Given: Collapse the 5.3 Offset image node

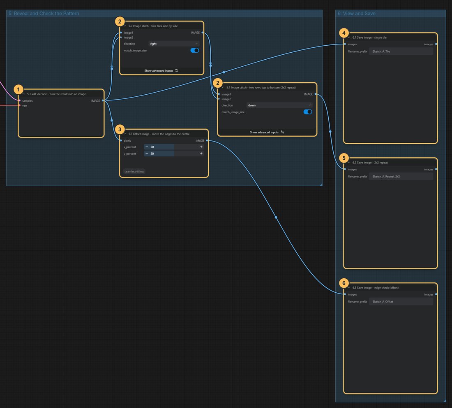Looking at the screenshot, I should point(125,134).
